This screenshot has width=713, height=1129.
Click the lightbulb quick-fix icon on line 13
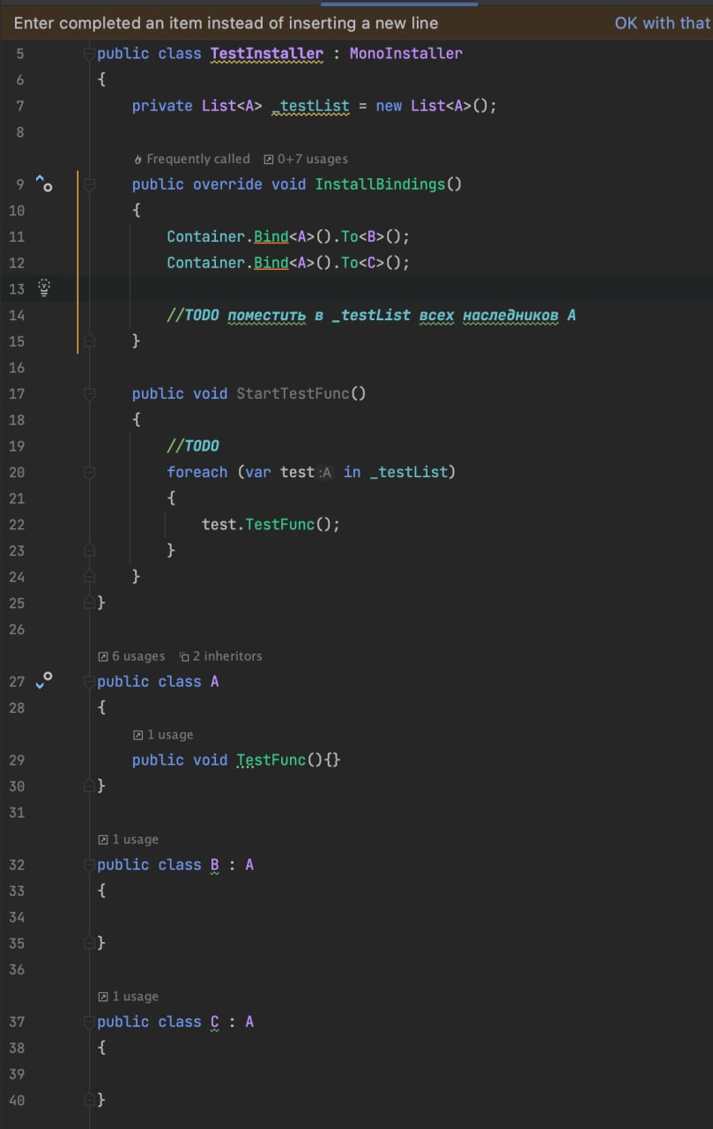tap(44, 288)
